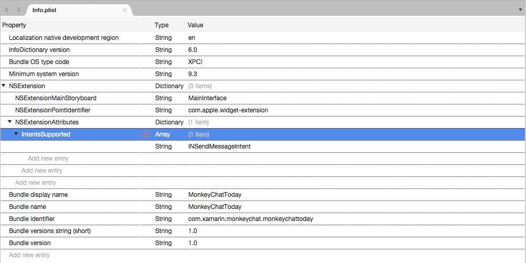Collapse the NSExtensionAttributes dictionary
The height and width of the screenshot is (263, 526).
point(10,122)
